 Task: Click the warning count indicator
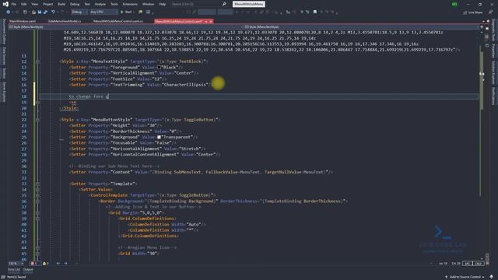[x=45, y=264]
